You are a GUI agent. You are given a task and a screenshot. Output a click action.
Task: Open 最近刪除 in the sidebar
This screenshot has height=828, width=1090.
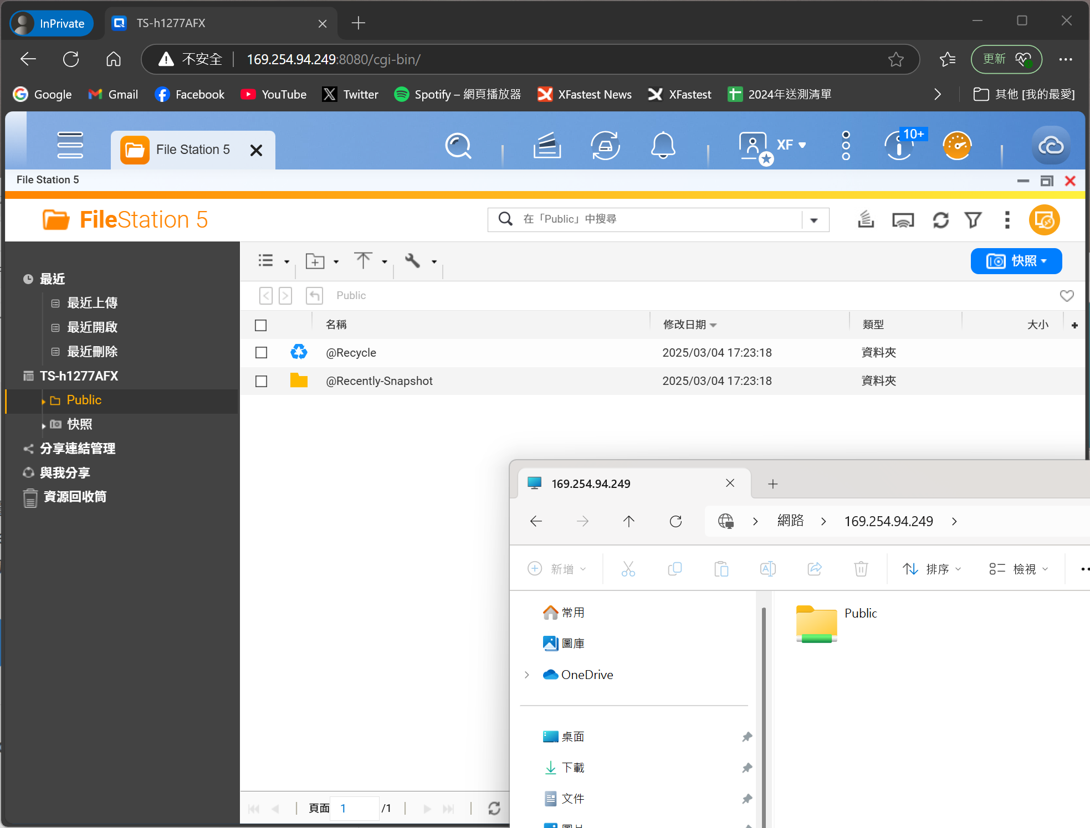click(92, 352)
